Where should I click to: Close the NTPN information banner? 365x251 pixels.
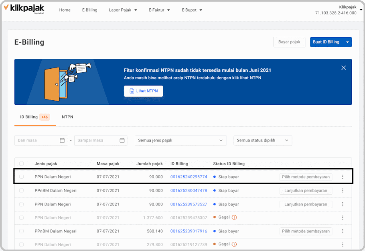pos(343,68)
